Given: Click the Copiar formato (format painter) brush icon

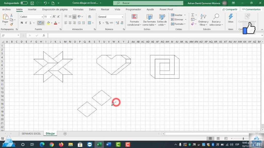Looking at the screenshot, I should click(11, 24).
